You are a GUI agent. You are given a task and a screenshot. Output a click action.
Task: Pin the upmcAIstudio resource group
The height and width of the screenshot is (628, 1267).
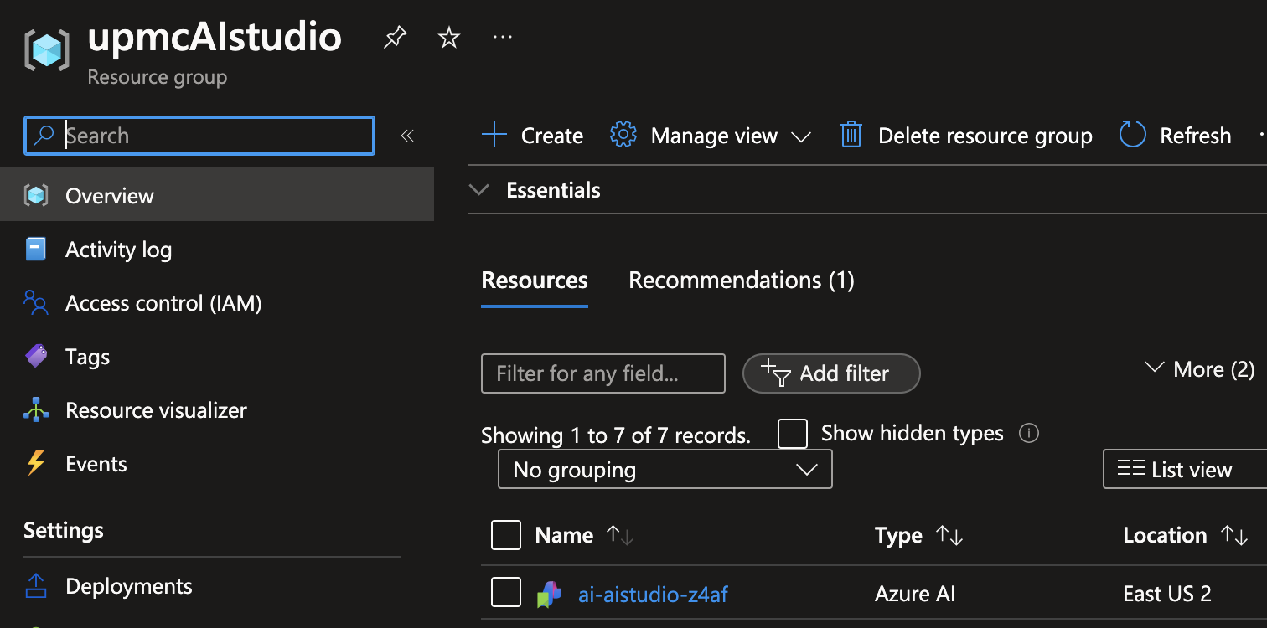pyautogui.click(x=395, y=37)
